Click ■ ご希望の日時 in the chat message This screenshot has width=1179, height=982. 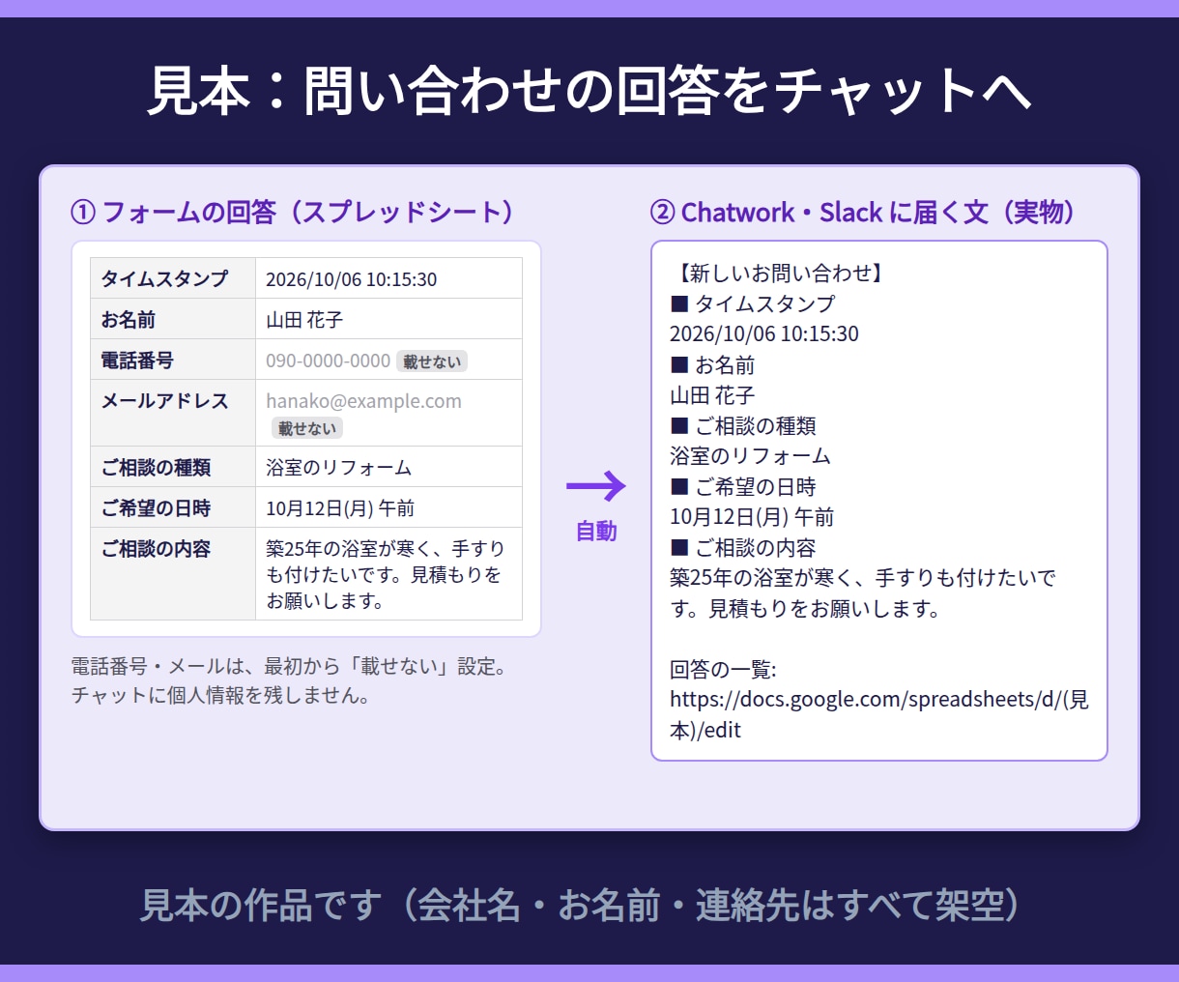pyautogui.click(x=743, y=487)
